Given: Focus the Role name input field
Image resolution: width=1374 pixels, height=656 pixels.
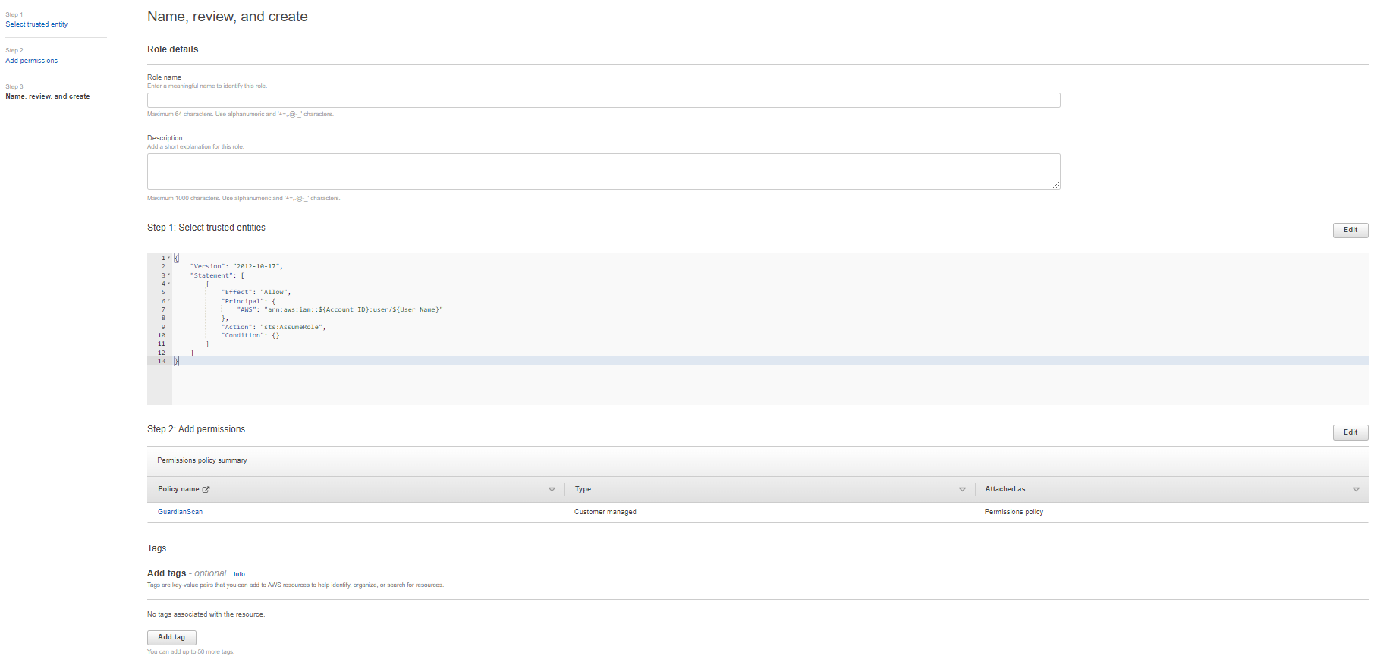Looking at the screenshot, I should pos(603,100).
